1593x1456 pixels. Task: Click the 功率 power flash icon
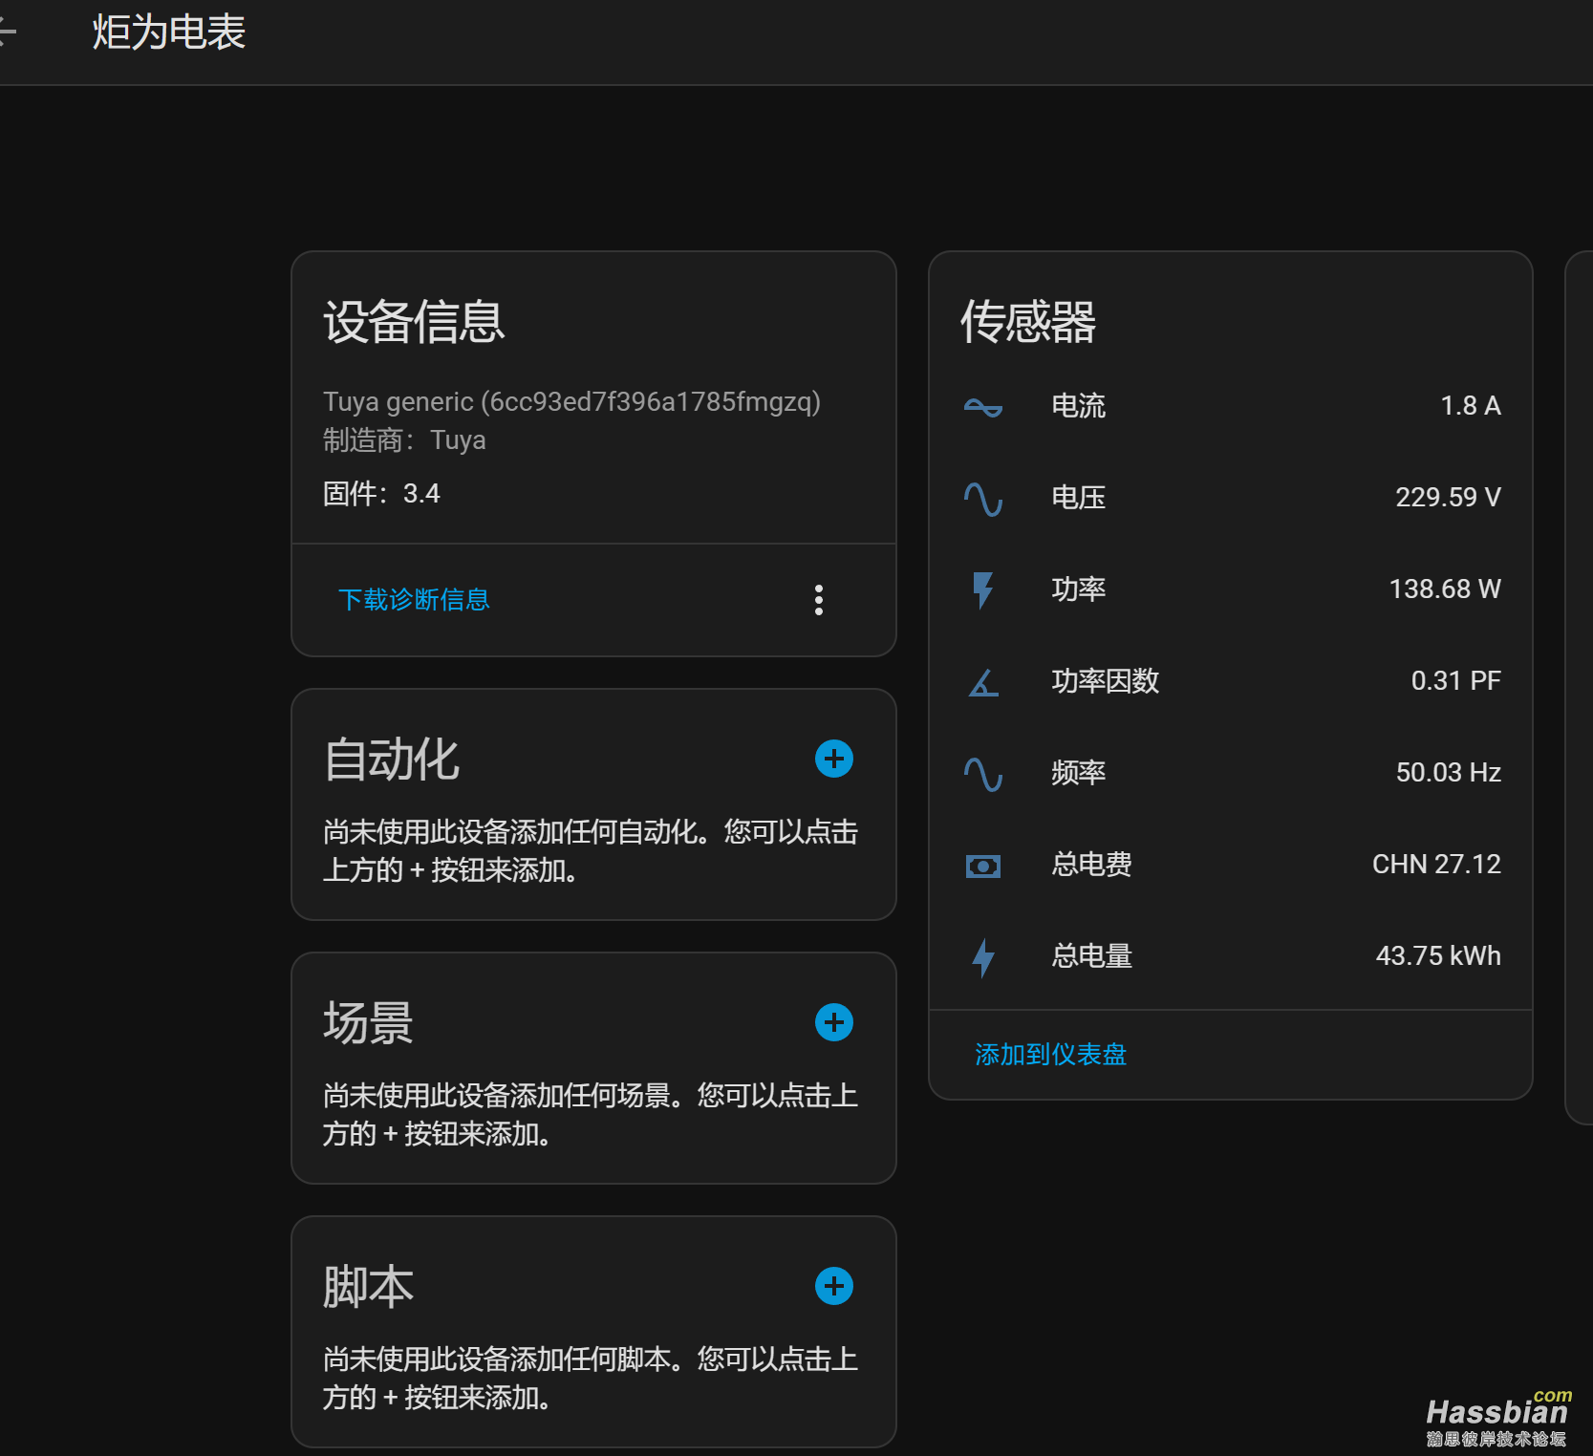[x=983, y=590]
